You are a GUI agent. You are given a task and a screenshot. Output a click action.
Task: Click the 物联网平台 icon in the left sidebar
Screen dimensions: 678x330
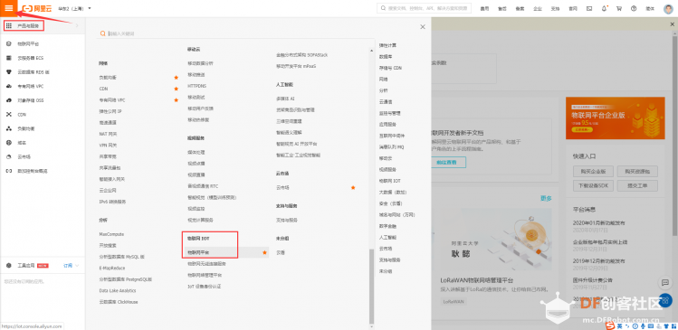coord(9,43)
